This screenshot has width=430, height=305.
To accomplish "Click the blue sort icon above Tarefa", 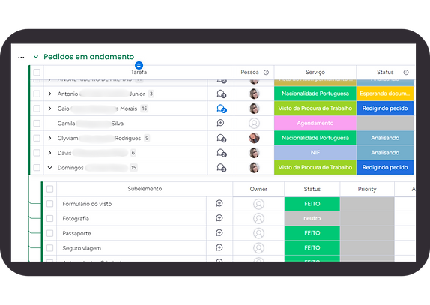I will [139, 65].
